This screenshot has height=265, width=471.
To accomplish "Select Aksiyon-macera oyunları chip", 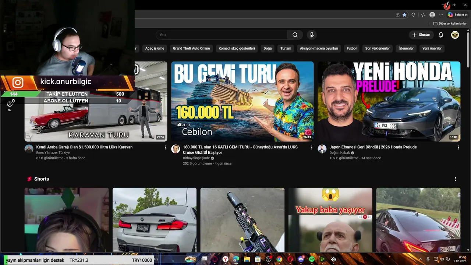I will 319,48.
